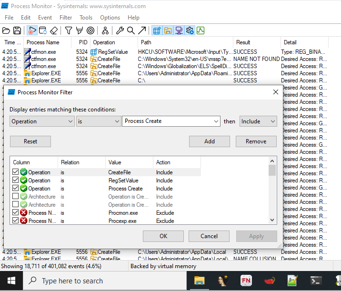341x291 pixels.
Task: Click the Find magnifier icon
Action: click(x=130, y=30)
